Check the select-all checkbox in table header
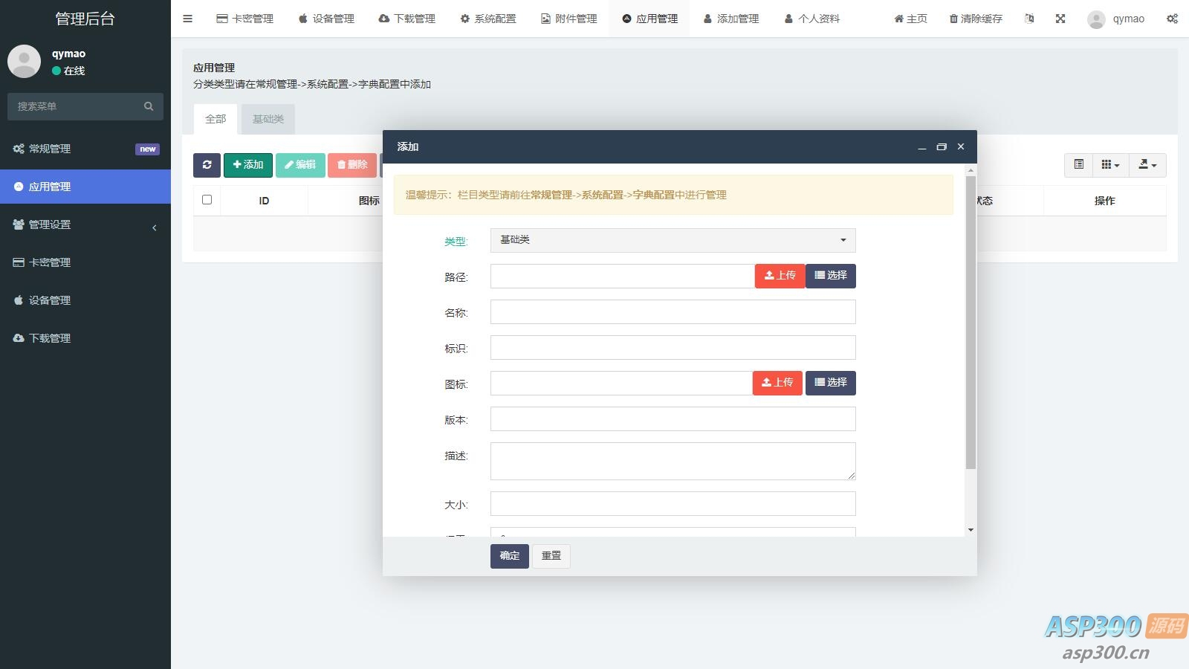 [x=207, y=200]
